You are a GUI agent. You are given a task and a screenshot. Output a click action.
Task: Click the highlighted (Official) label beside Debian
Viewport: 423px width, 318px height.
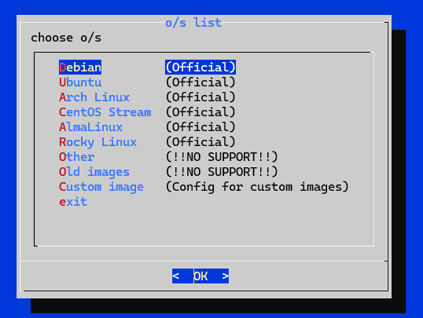pos(201,67)
